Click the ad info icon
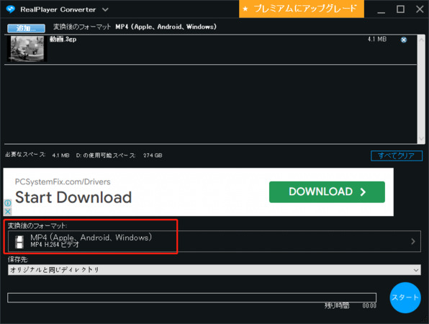 8,203
